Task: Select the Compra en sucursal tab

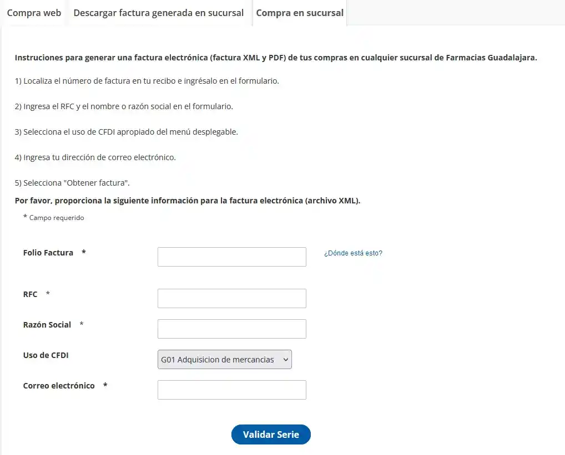Action: 300,13
